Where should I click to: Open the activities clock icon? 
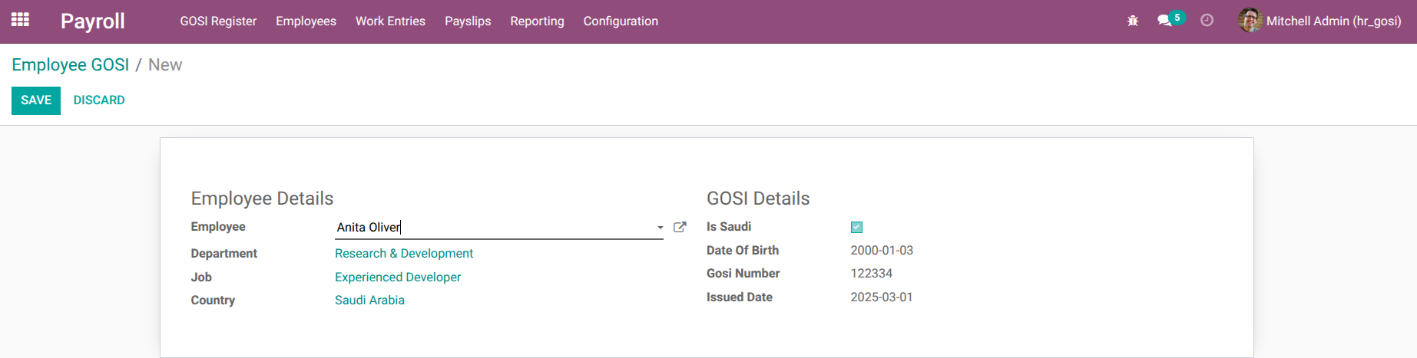click(x=1207, y=21)
